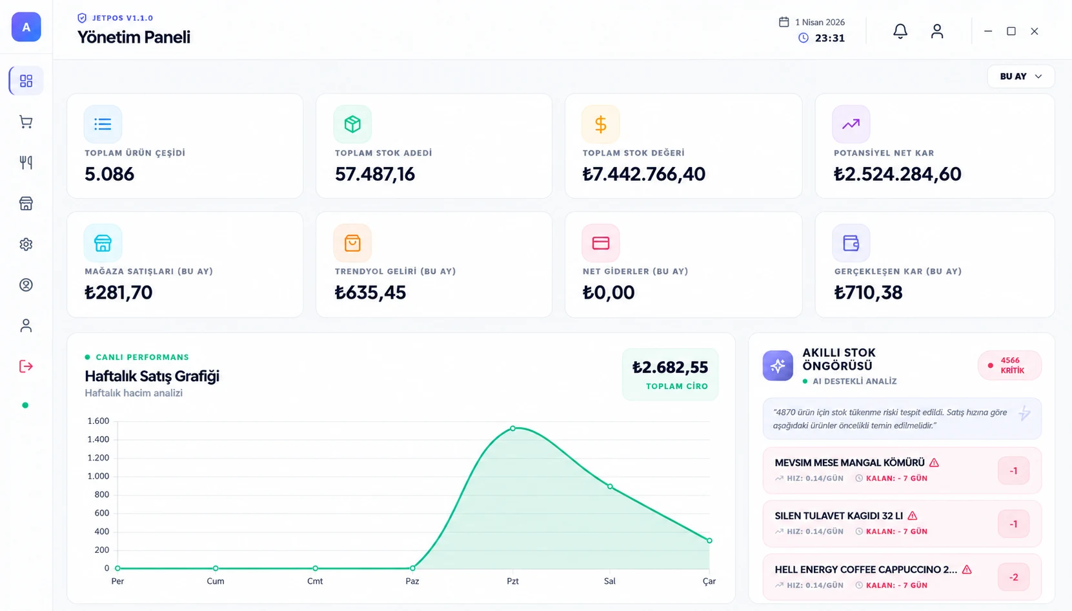Click the 'Haftalık Satış Grafiği' heading
The width and height of the screenshot is (1072, 611).
(x=152, y=376)
